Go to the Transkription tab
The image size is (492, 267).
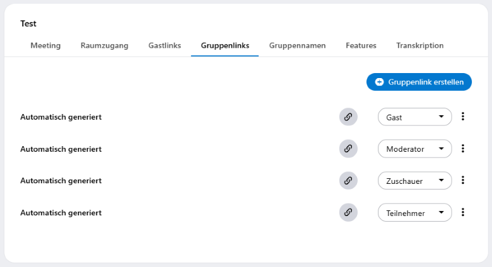pos(419,45)
